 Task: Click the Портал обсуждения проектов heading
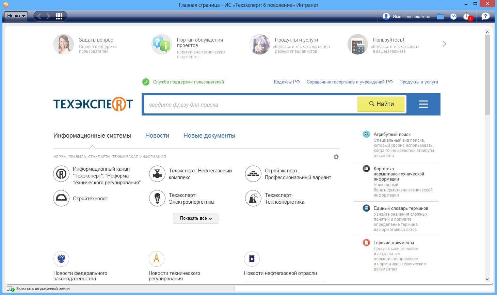tap(200, 43)
